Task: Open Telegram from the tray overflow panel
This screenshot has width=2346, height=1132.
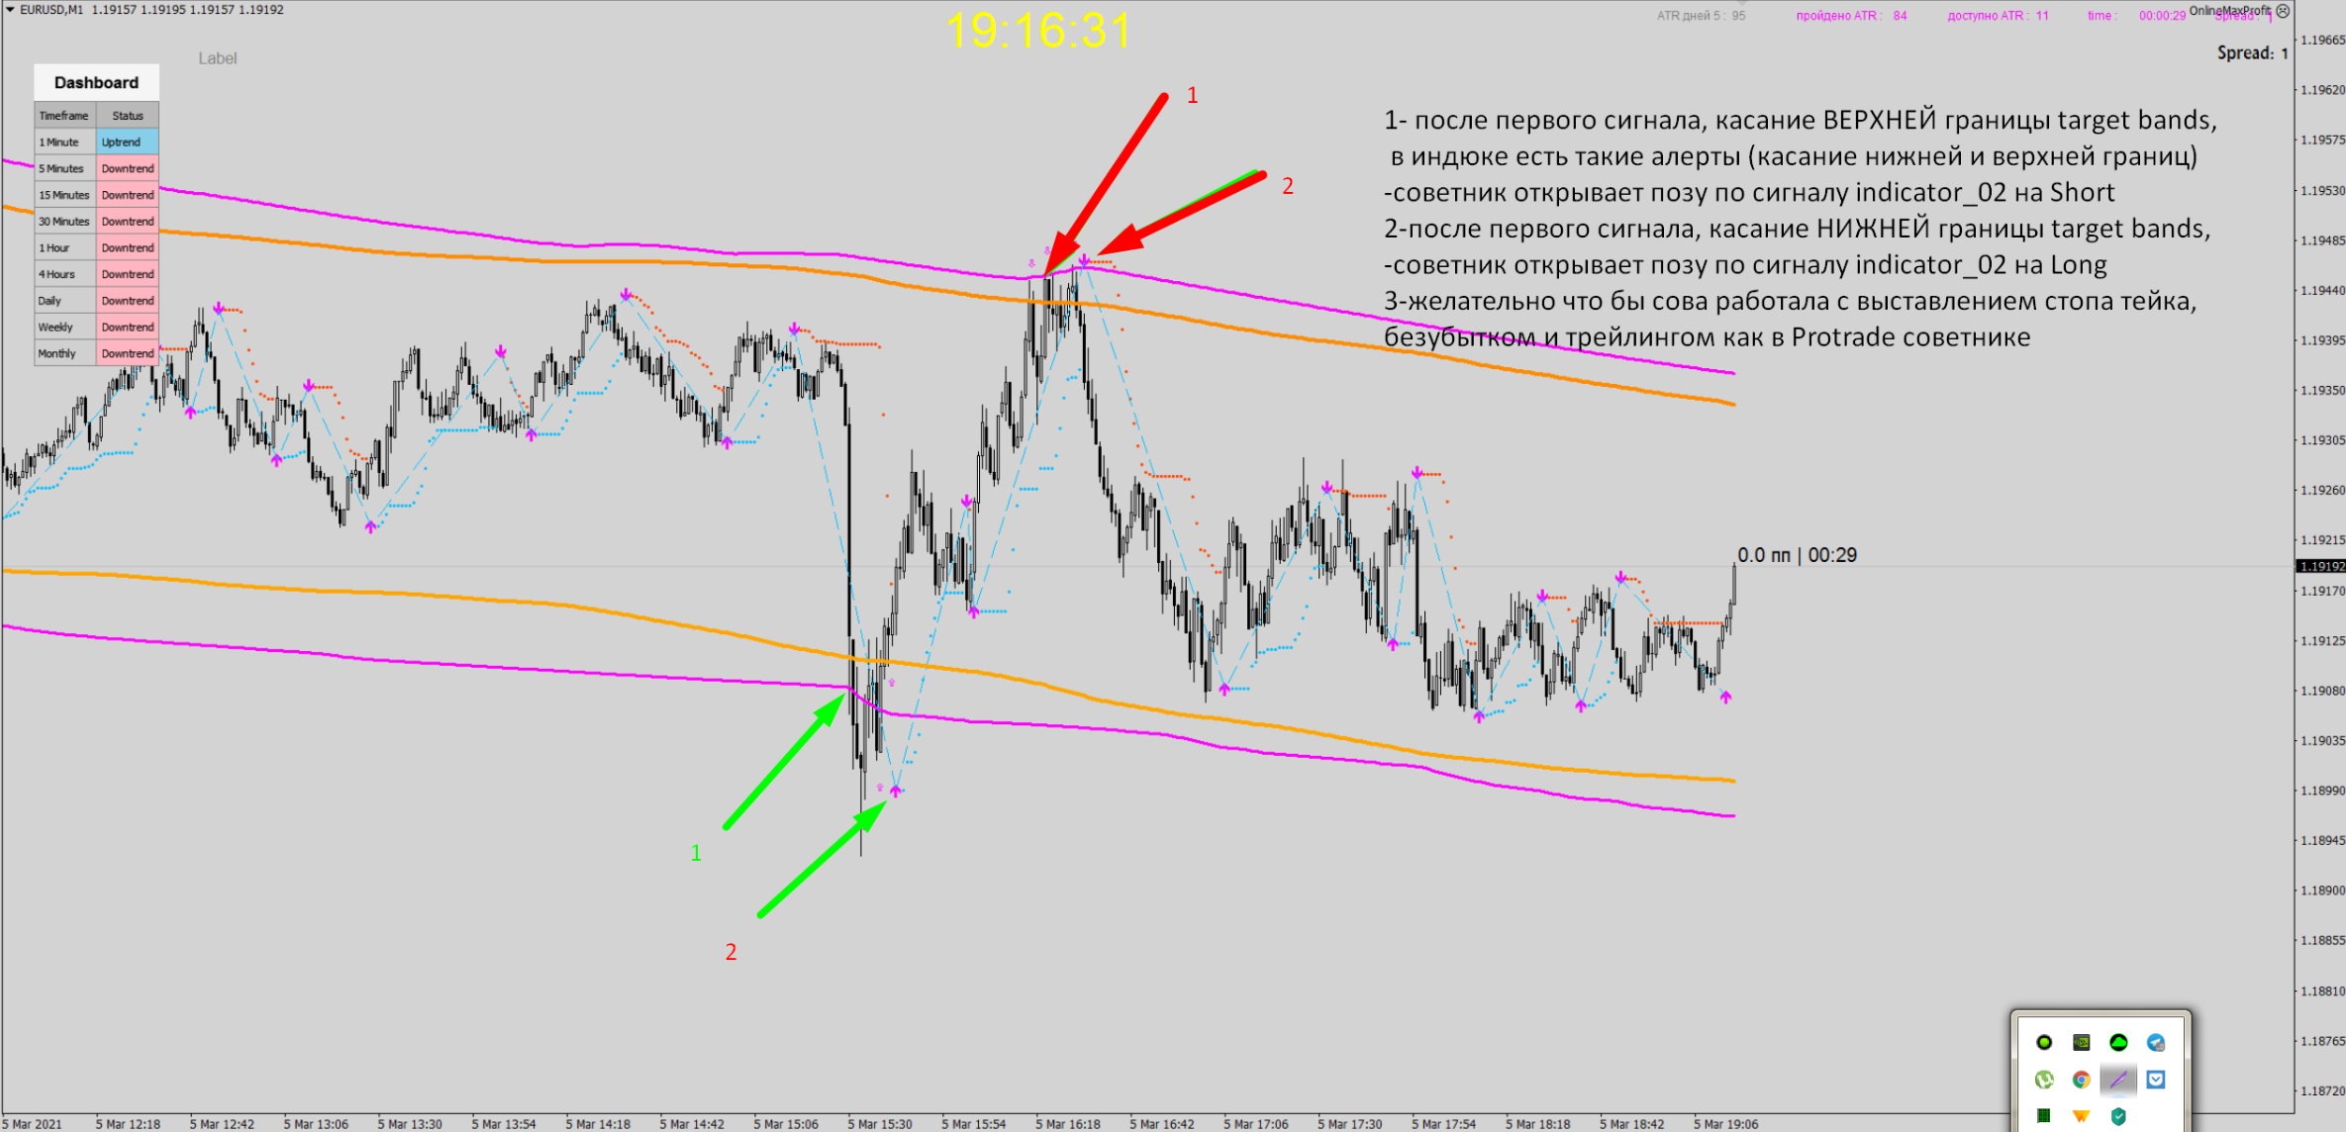Action: [x=2156, y=1042]
